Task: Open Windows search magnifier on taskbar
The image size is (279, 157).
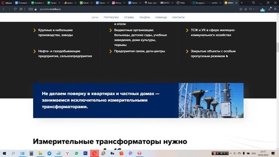Action: click(x=13, y=153)
